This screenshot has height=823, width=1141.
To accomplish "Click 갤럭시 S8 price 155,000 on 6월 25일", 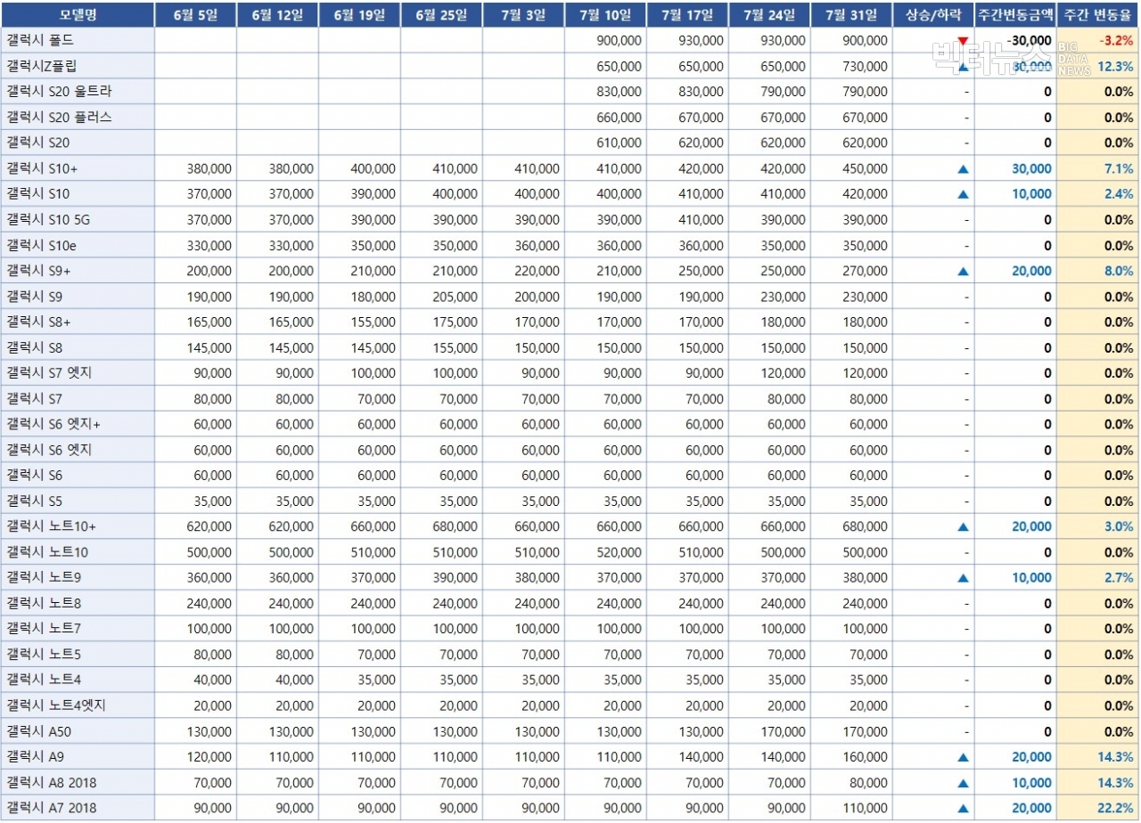I will coord(455,347).
